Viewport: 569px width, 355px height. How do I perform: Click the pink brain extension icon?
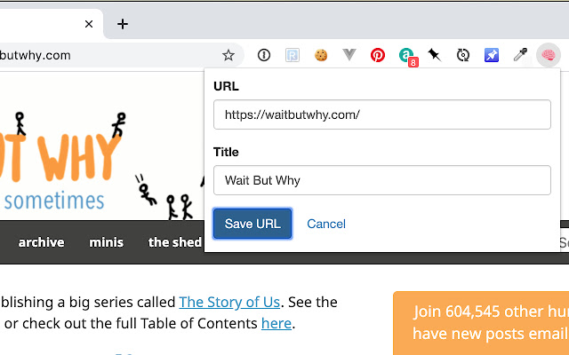coord(549,55)
